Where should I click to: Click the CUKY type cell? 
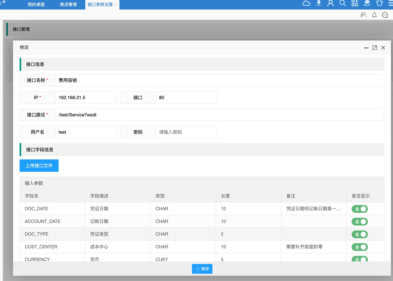point(183,258)
